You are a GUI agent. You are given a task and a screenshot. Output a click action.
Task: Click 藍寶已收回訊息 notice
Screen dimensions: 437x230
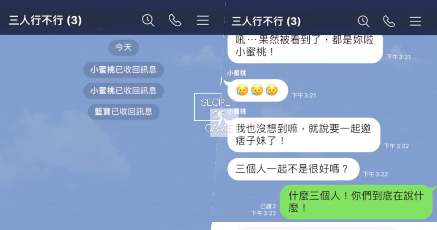(x=124, y=112)
